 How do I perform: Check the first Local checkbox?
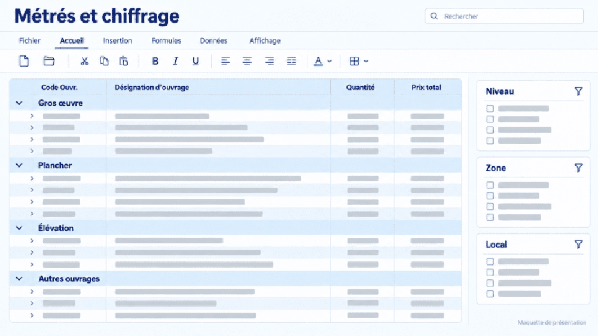(490, 262)
